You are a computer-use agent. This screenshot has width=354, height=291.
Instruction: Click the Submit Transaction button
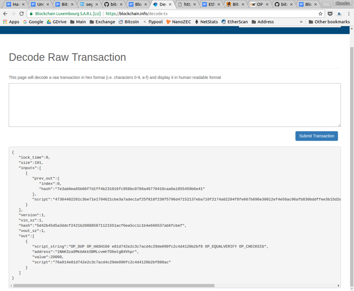click(x=316, y=136)
